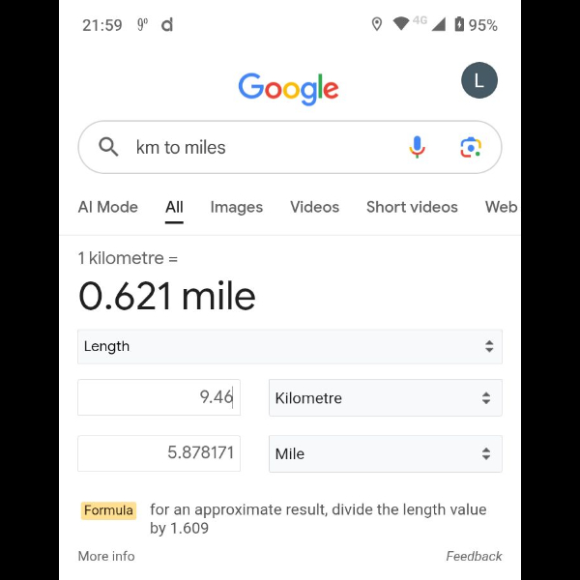Focus the mile result field 5.878171

(x=159, y=453)
